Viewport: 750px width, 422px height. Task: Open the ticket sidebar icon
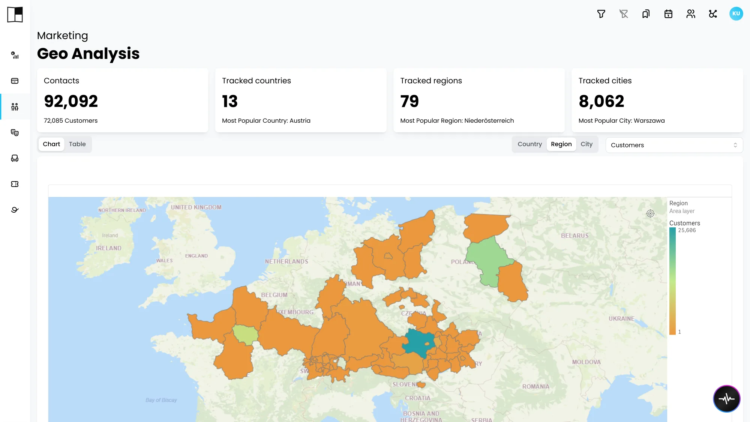[x=15, y=184]
